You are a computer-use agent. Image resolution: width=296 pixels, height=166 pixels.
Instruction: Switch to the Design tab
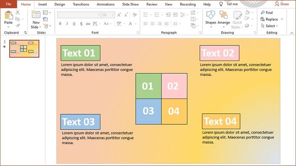pos(60,4)
